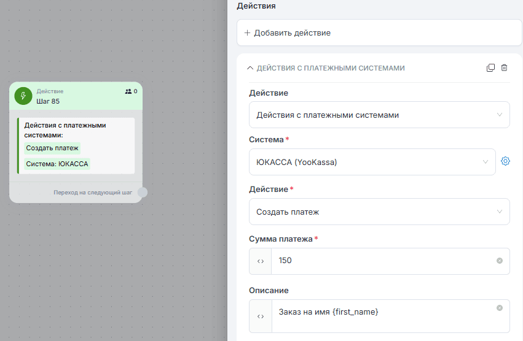Click the variable brackets icon beside Сумма платежа
The image size is (523, 341).
261,261
